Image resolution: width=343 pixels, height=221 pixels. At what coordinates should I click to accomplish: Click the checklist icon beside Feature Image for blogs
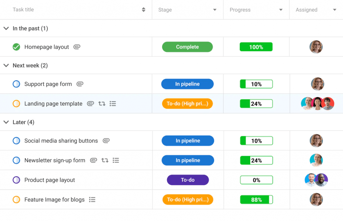(92, 199)
